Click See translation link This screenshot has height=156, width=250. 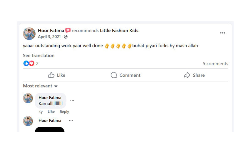tap(39, 56)
